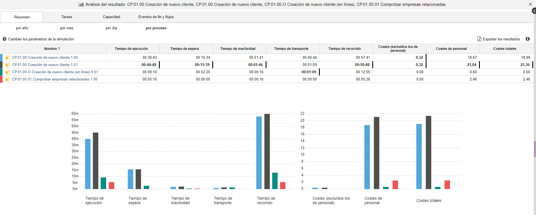536x215 pixels.
Task: Click blue bar in Tiempo de ejecución group
Action: click(x=88, y=164)
